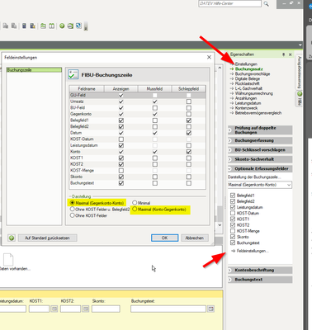Viewport: 312px width, 330px height.
Task: Pin the Eigenschaften panel with pushpin icon
Action: tap(283, 54)
